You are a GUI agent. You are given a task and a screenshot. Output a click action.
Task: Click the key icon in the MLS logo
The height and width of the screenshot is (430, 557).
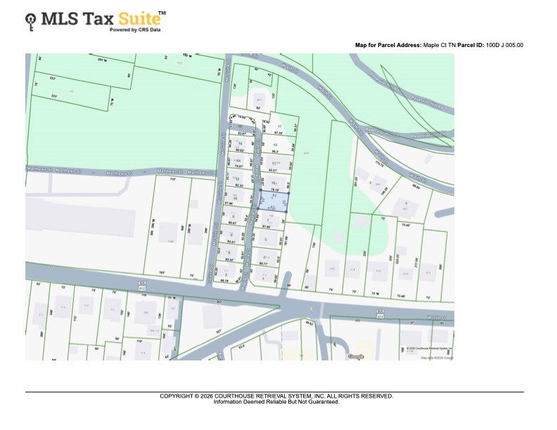coord(30,22)
